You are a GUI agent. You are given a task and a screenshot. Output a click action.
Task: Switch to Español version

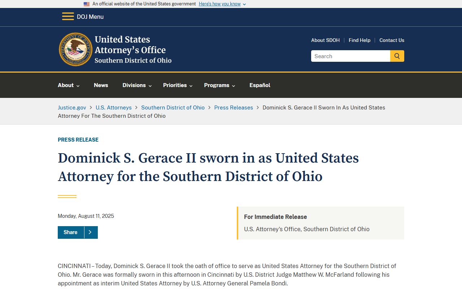click(x=260, y=85)
